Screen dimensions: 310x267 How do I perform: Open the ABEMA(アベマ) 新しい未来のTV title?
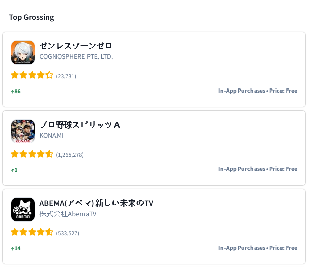tap(96, 203)
